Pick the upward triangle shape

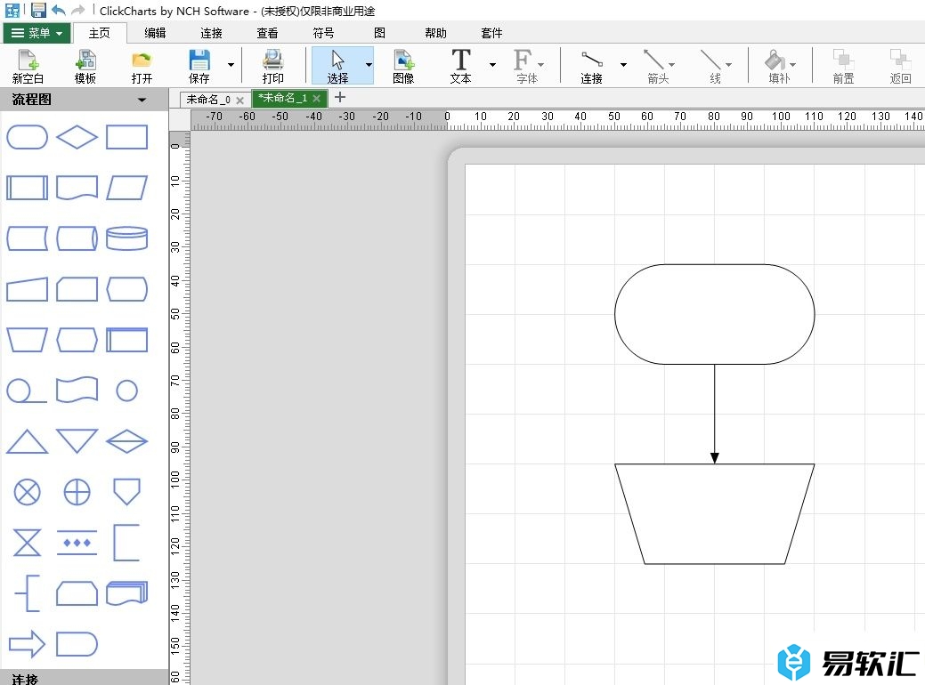27,441
